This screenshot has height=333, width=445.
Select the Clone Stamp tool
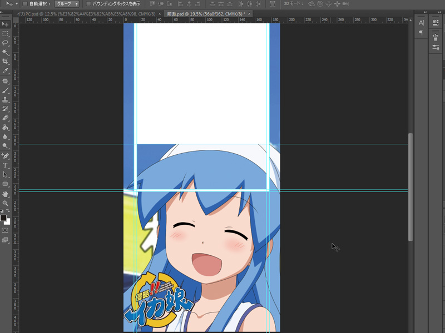[5, 100]
